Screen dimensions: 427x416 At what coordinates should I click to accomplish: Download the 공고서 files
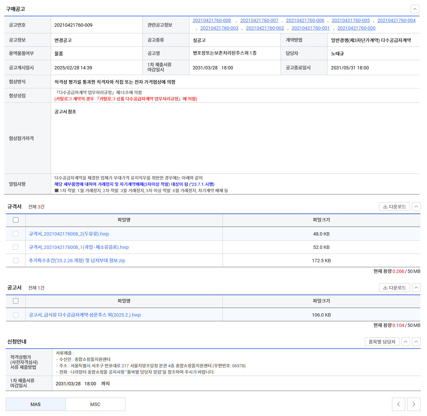click(394, 288)
